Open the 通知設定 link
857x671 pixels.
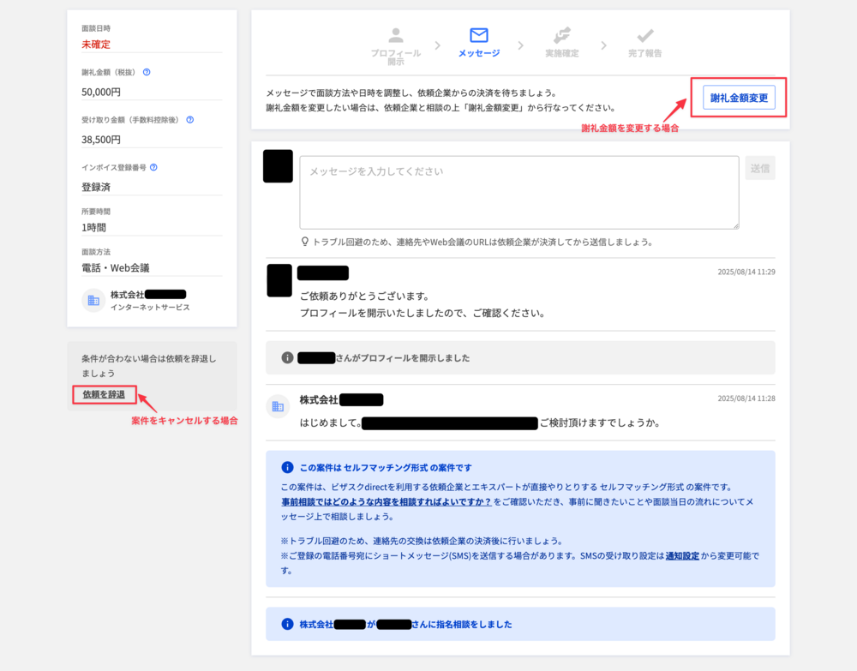(682, 555)
